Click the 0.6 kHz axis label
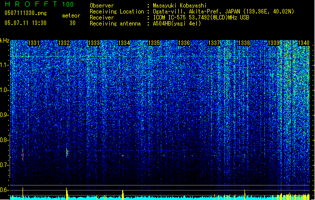Viewport: 315px width, 200px height. (4, 190)
